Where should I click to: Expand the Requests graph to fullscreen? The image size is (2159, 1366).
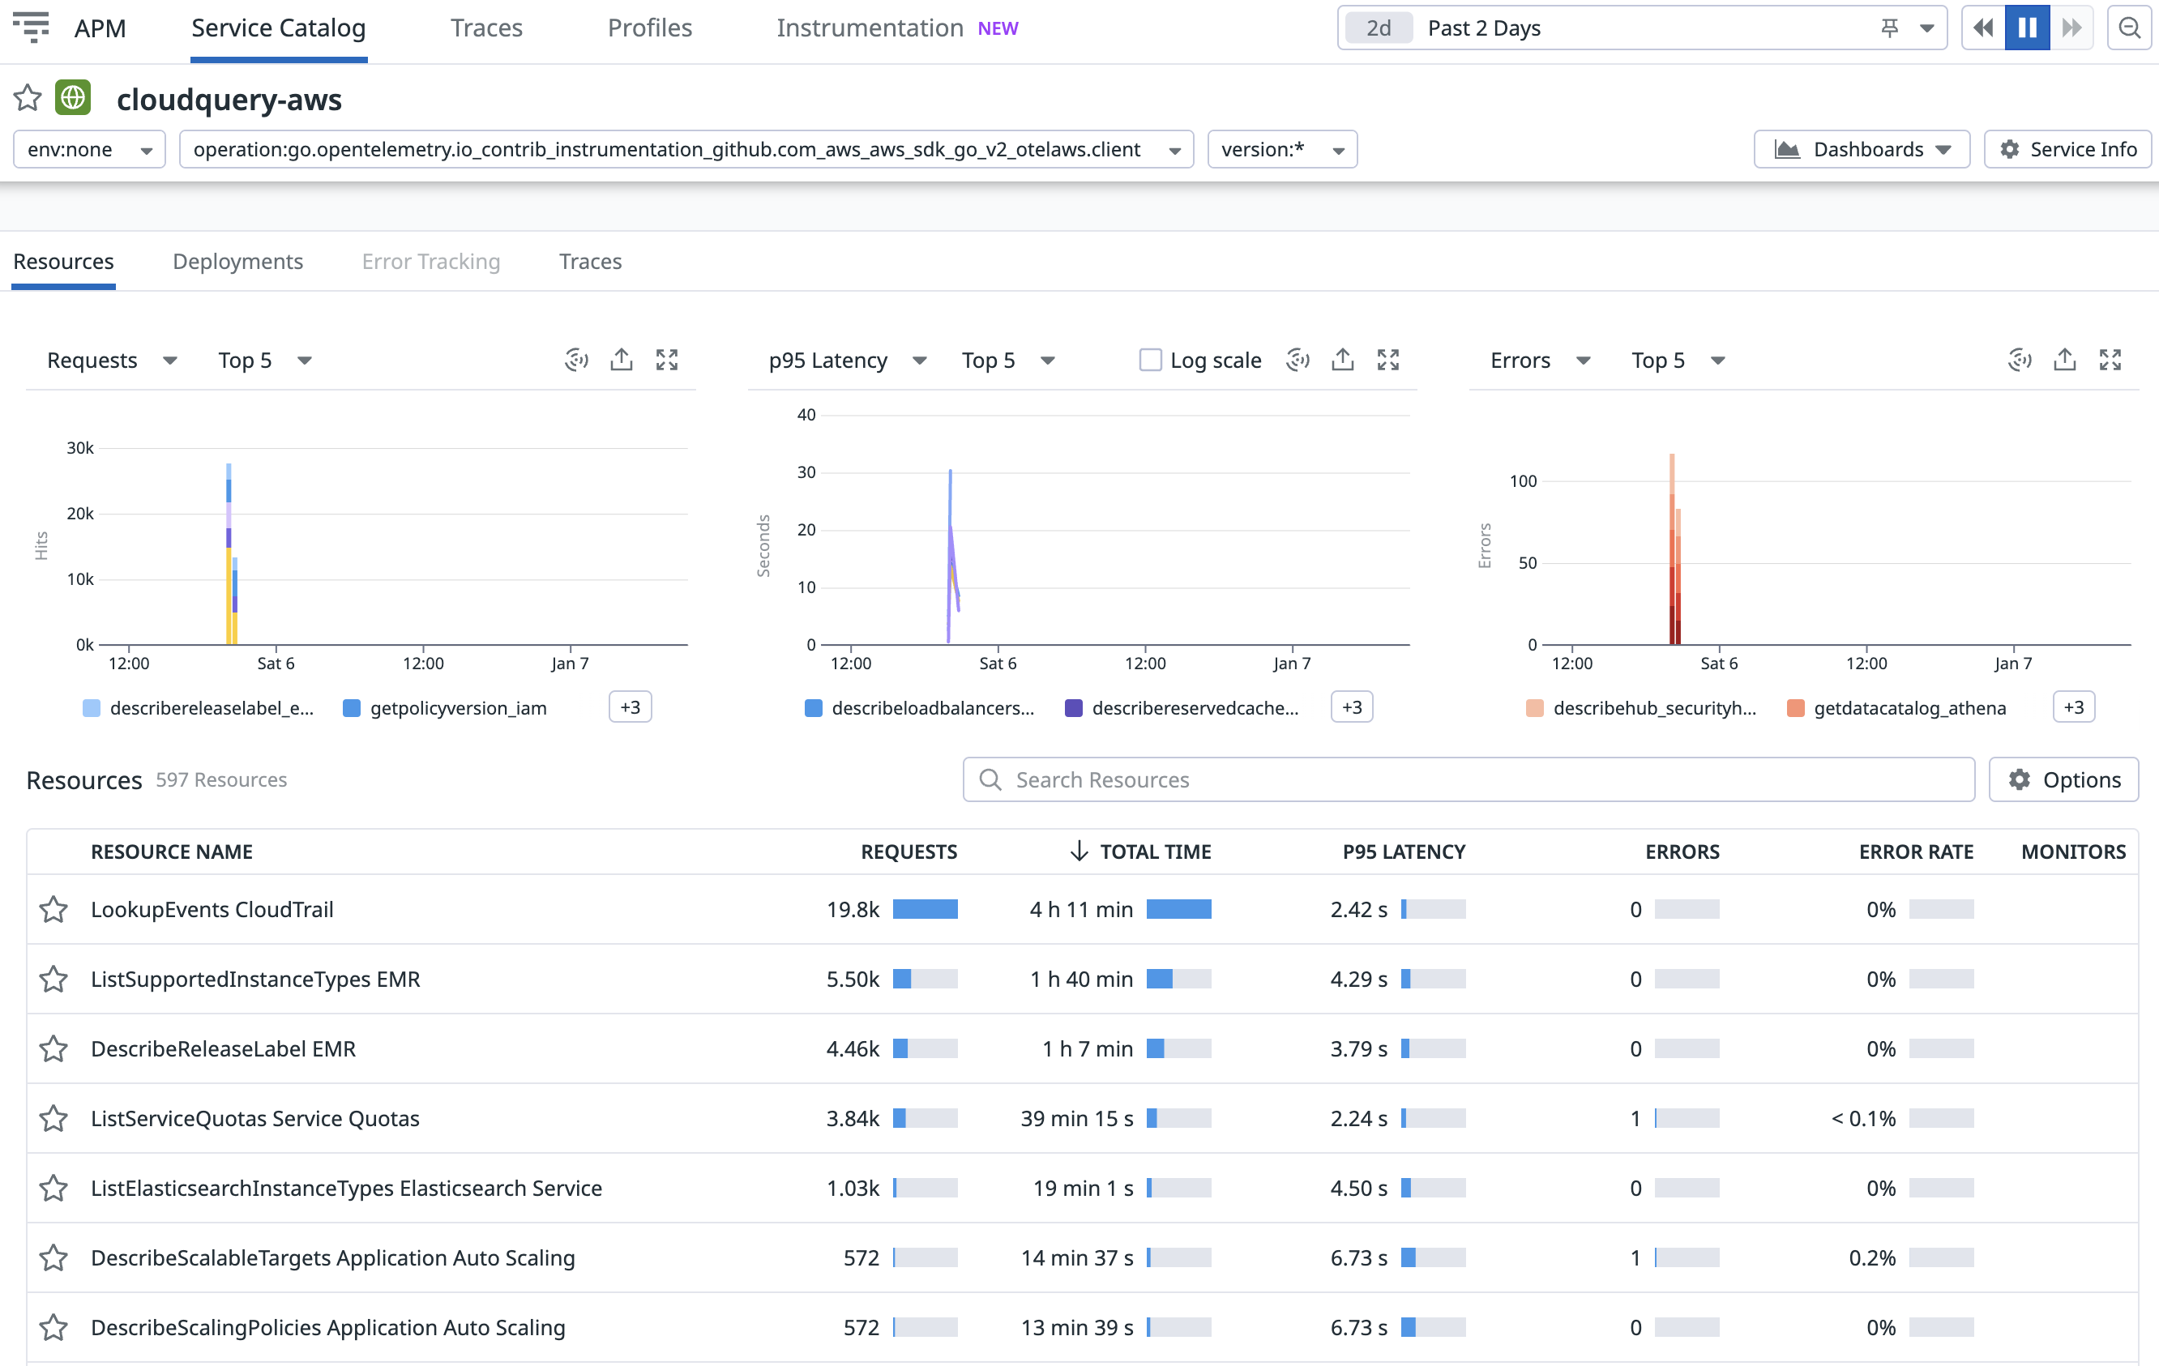(667, 361)
